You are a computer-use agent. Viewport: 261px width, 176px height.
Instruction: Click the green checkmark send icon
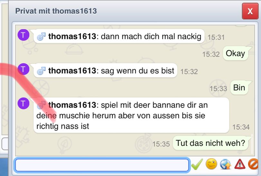point(197,164)
